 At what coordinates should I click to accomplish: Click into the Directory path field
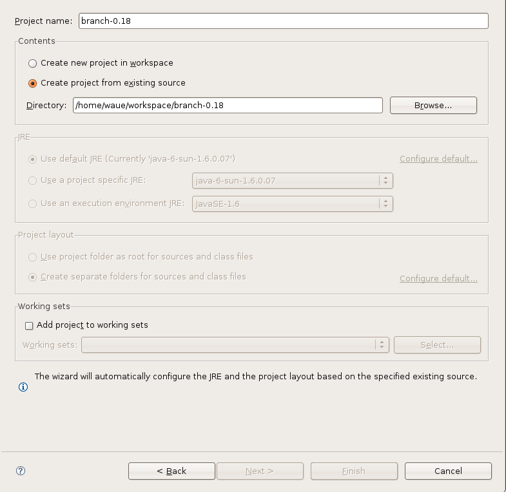[x=228, y=106]
